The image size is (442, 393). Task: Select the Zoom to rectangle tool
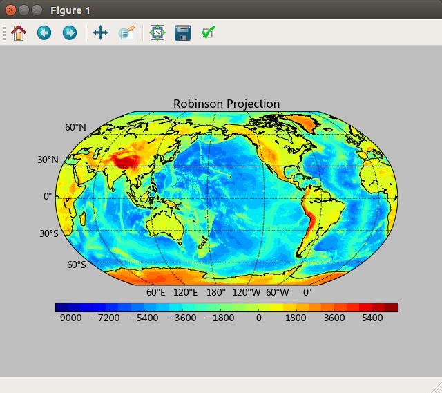[x=126, y=32]
